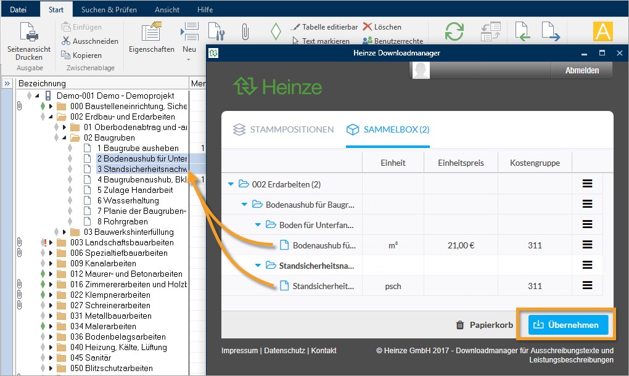Click the export document blue arrow icon
Screen dimensions: 629x376
550,31
